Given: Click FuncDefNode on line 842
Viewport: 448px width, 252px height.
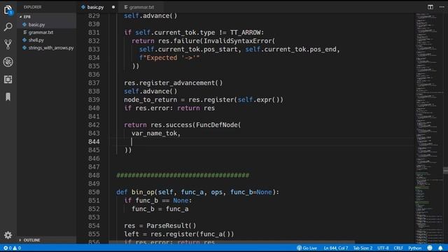Looking at the screenshot, I should [216, 125].
